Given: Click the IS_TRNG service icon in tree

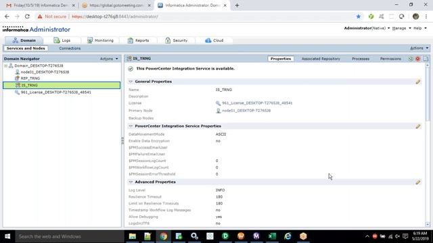Looking at the screenshot, I should [x=18, y=85].
